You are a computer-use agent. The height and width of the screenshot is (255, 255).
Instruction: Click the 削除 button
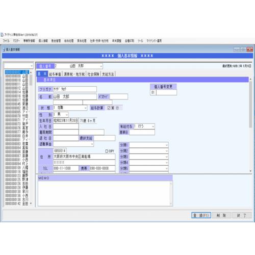(221, 215)
